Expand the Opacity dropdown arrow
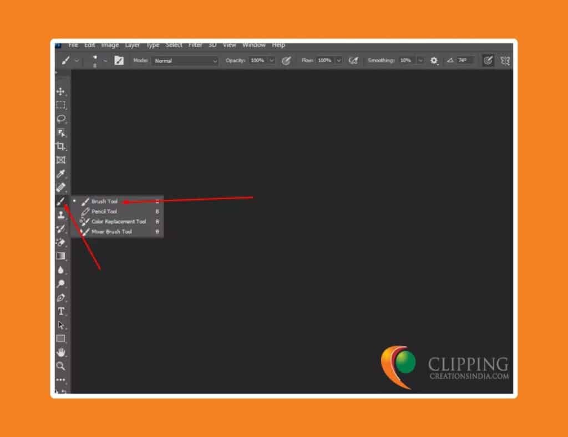The height and width of the screenshot is (437, 568). (271, 60)
